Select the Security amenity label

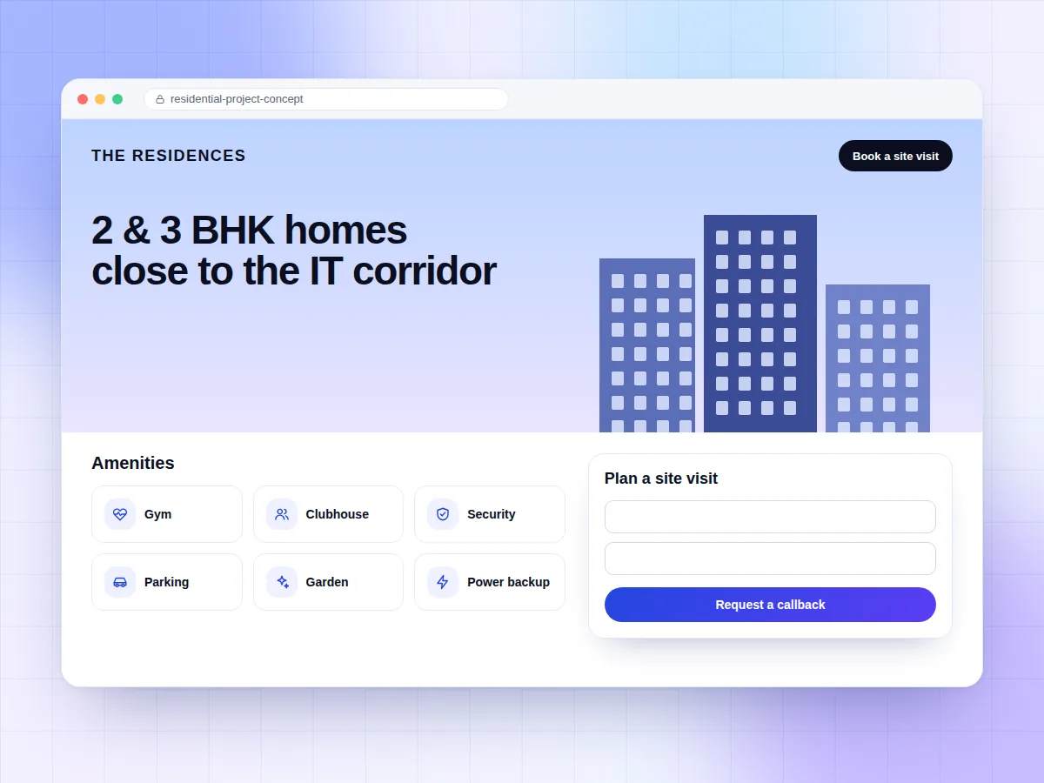(x=492, y=514)
